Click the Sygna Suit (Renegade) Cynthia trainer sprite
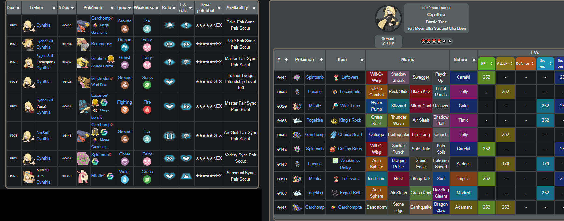The image size is (564, 221). click(x=29, y=62)
